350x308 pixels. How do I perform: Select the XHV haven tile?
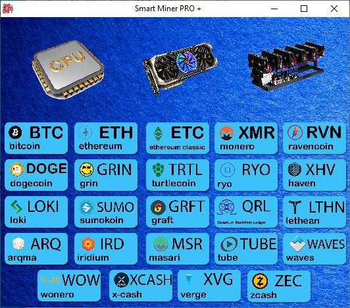pos(314,175)
